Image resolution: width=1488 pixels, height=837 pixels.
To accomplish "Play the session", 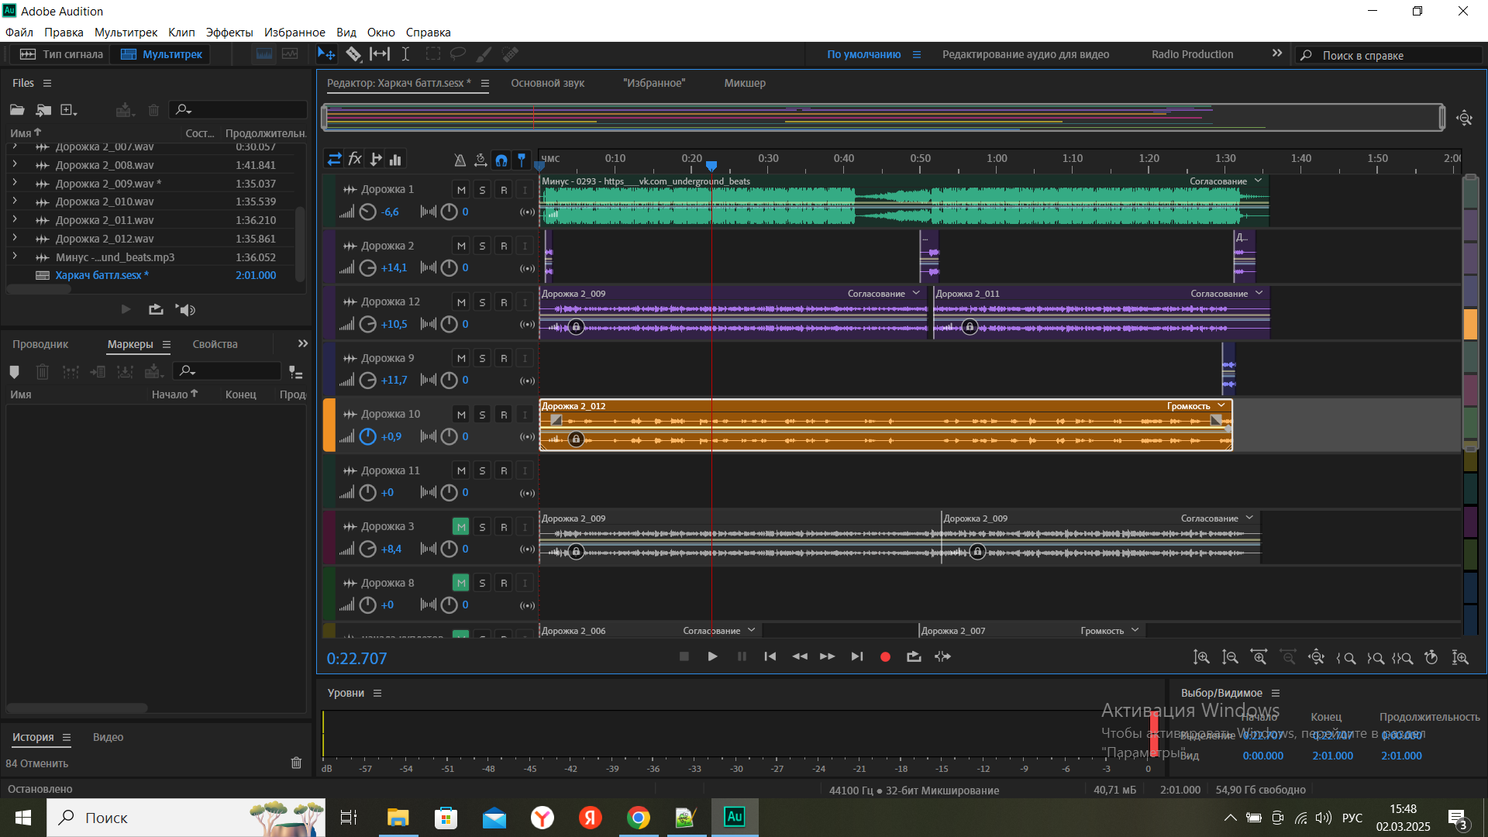I will 712,657.
